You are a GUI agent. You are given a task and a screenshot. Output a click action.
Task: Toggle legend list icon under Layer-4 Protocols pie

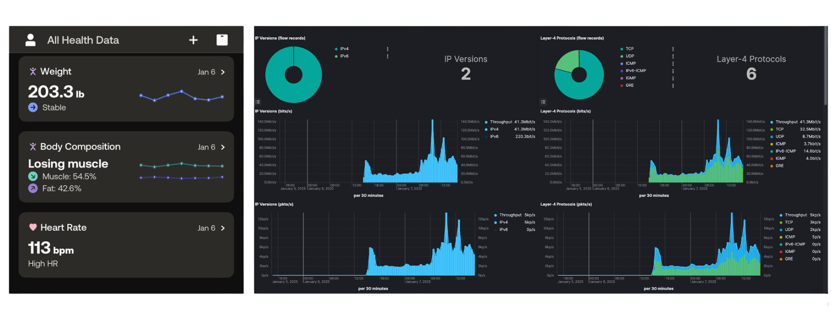click(x=543, y=102)
